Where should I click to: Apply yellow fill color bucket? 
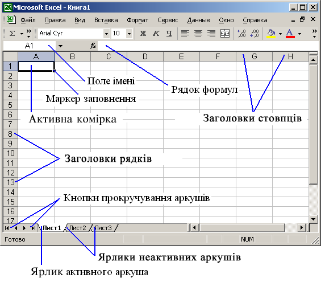coord(271,33)
